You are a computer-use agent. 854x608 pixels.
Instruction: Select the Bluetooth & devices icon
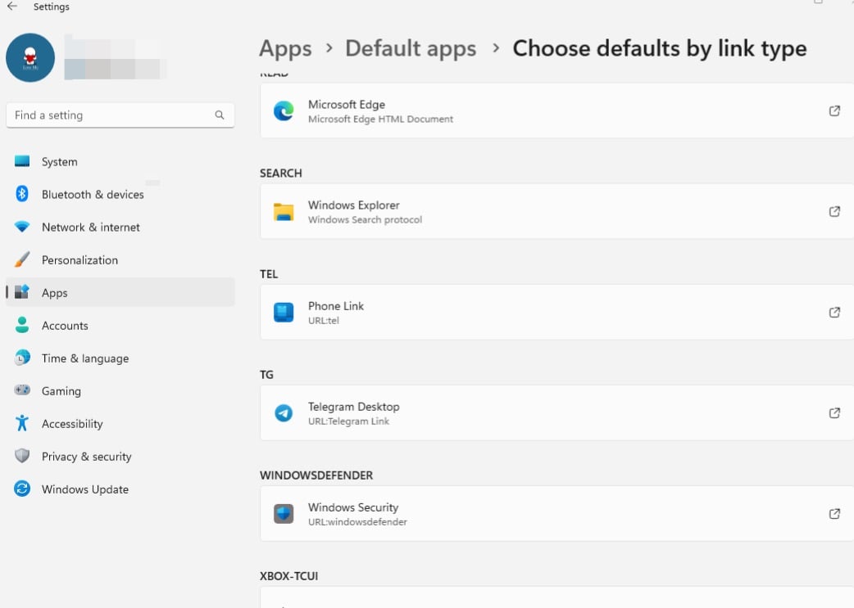point(22,194)
